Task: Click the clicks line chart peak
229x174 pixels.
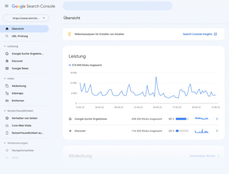Action: click(156, 77)
